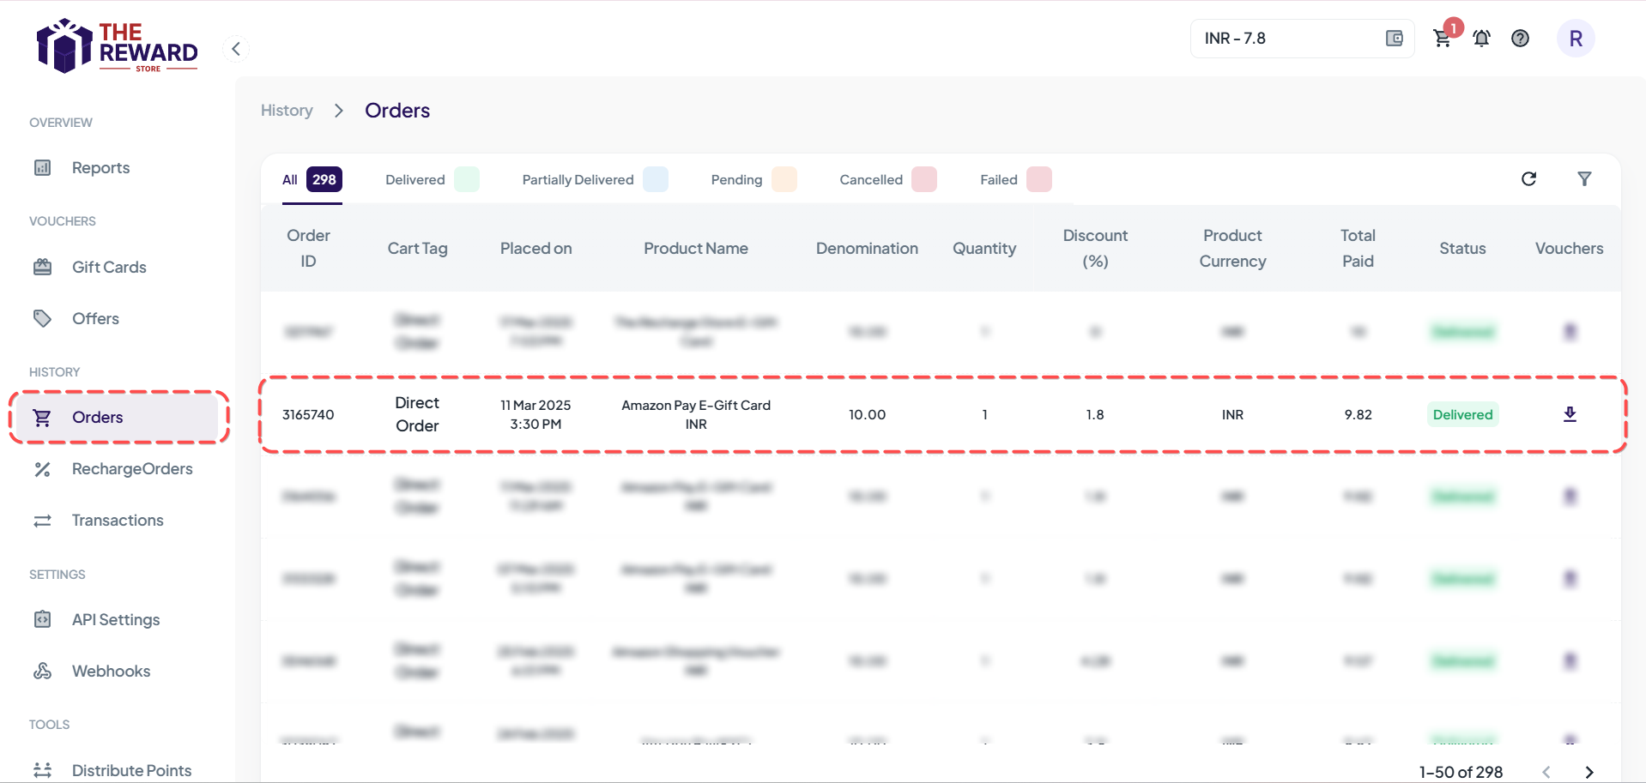
Task: Open Gift Cards from the sidebar
Action: tap(109, 268)
